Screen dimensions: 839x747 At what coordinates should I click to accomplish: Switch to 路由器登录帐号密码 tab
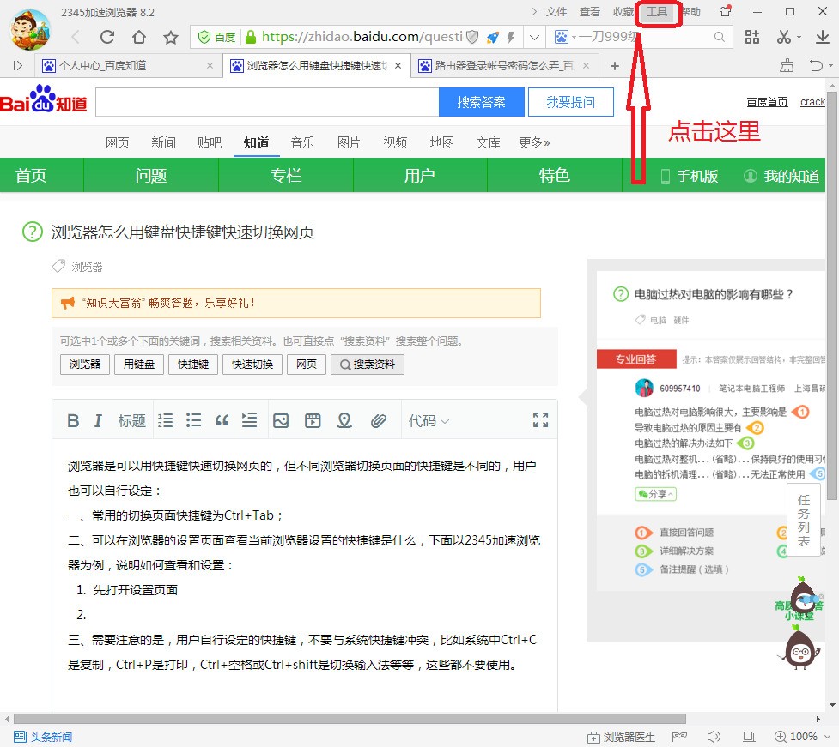[505, 66]
